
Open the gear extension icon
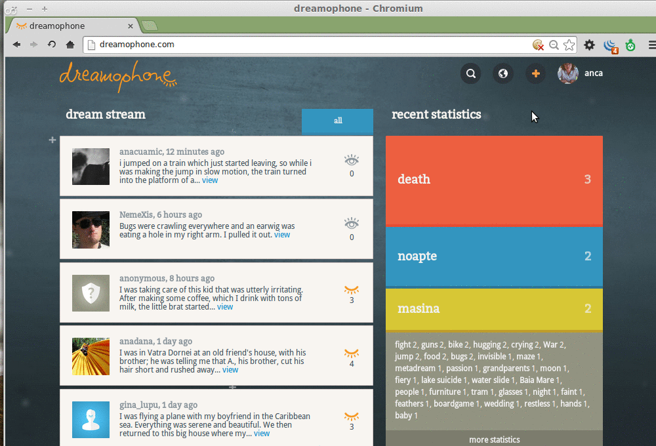[x=590, y=45]
